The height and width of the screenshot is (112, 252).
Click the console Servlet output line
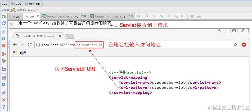coord(65,23)
